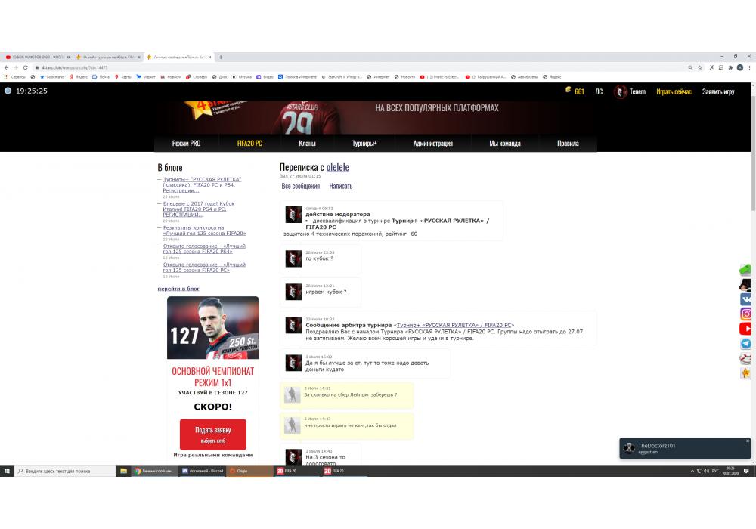
Task: Open the Сервисы apps bookmark
Action: pos(14,76)
